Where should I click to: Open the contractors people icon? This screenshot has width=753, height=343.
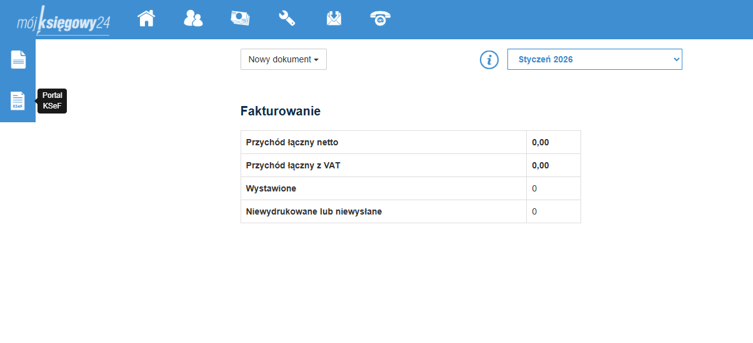(193, 19)
